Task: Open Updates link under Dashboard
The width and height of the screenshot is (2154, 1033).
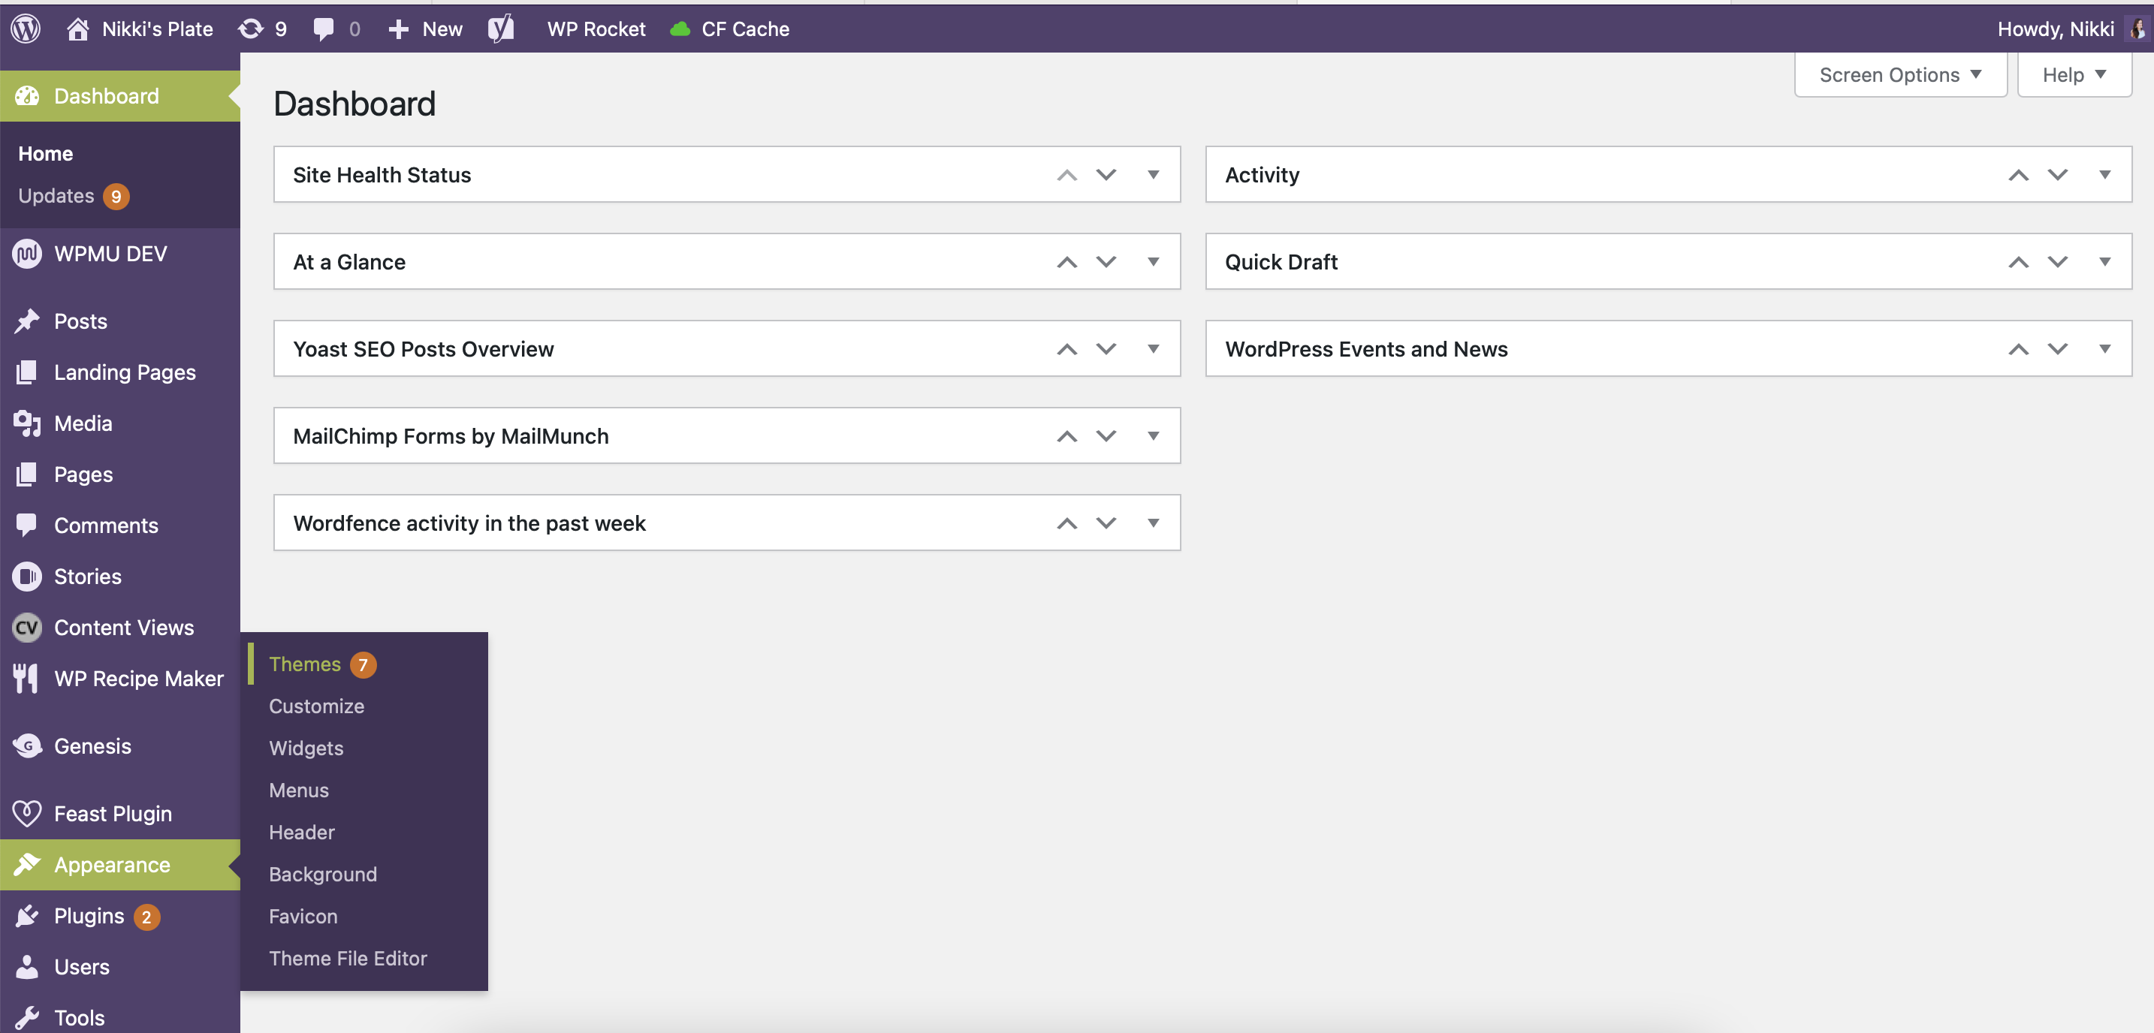Action: point(56,196)
